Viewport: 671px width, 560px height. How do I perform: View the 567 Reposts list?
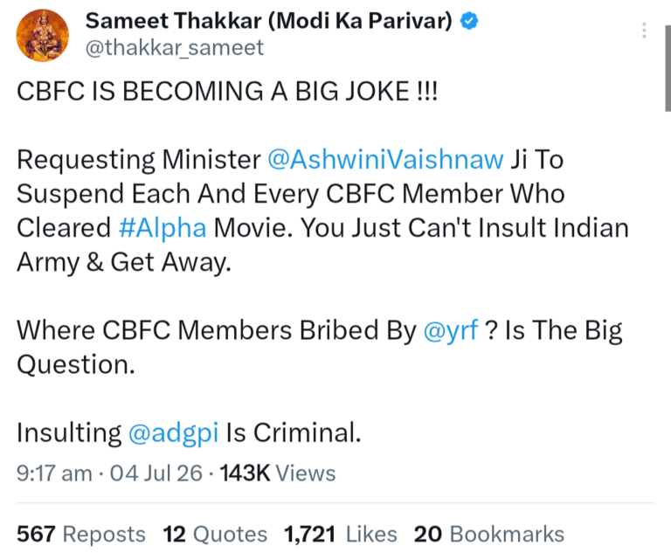[x=81, y=535]
